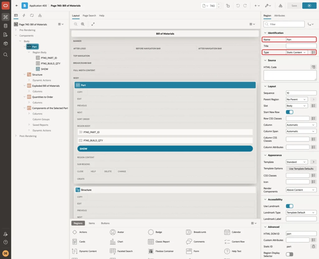Switch to the Page Search tab
The image size is (319, 259).
(89, 16)
